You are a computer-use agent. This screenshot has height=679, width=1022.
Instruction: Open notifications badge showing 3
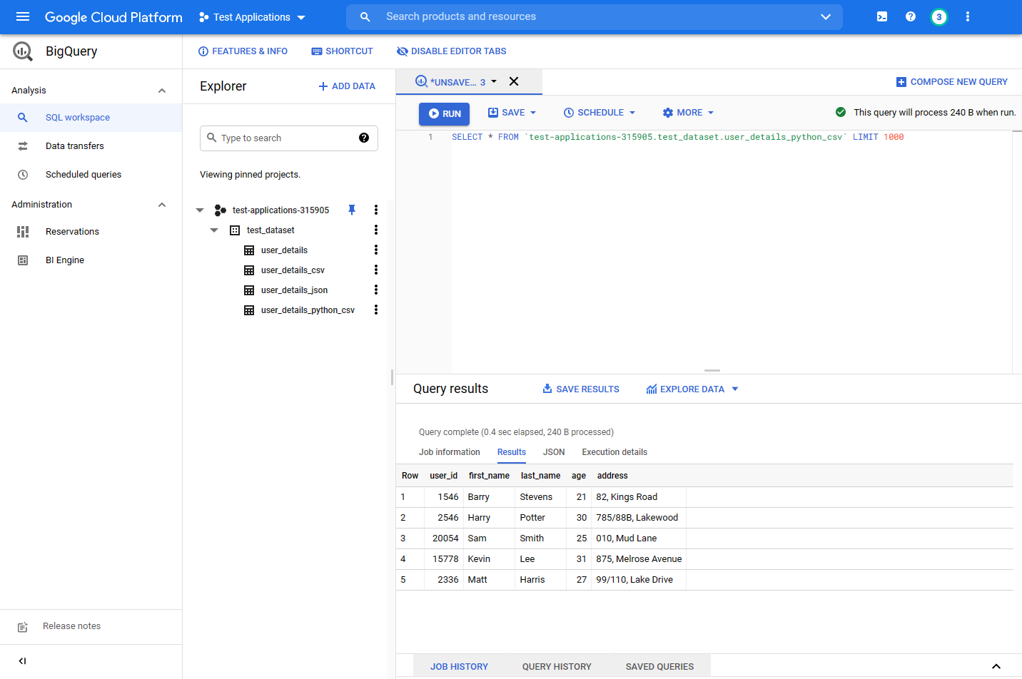[x=939, y=17]
